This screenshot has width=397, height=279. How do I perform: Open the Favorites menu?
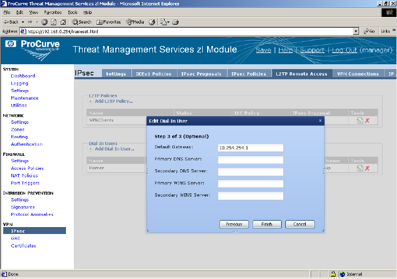tap(53, 12)
